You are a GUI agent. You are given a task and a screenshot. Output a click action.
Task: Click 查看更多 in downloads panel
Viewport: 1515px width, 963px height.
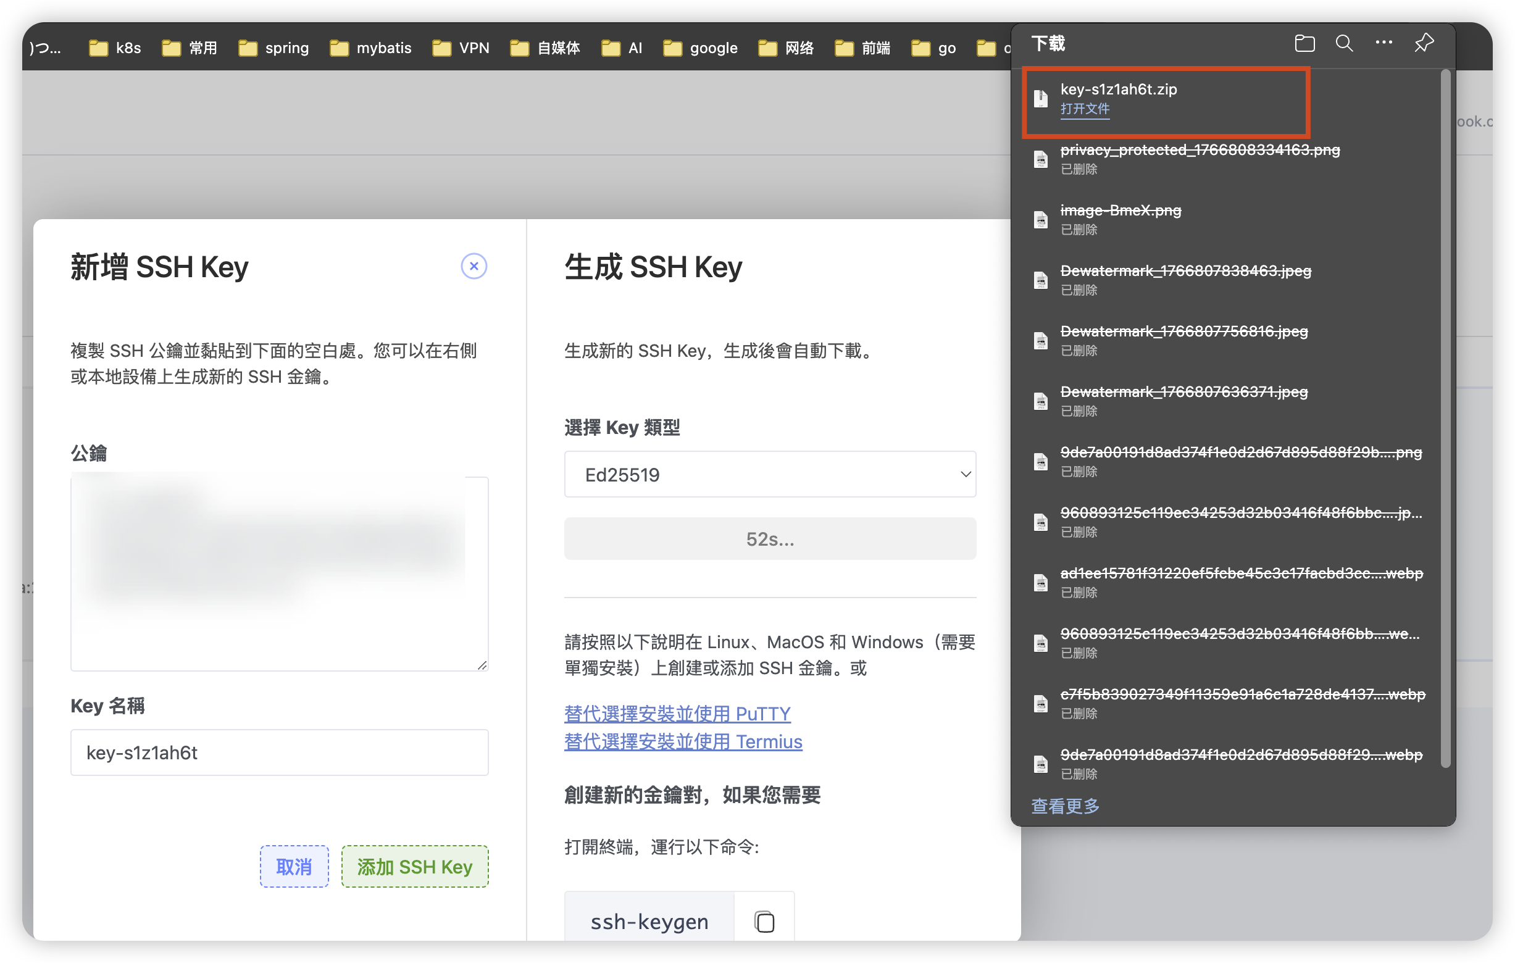click(1065, 806)
